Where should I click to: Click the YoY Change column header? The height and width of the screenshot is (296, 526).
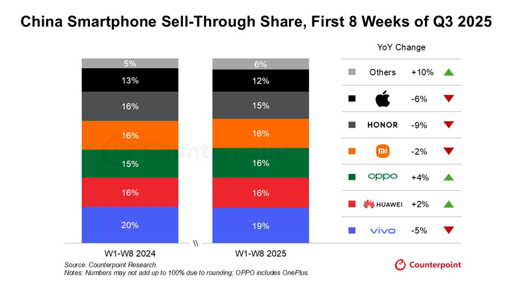coord(401,47)
